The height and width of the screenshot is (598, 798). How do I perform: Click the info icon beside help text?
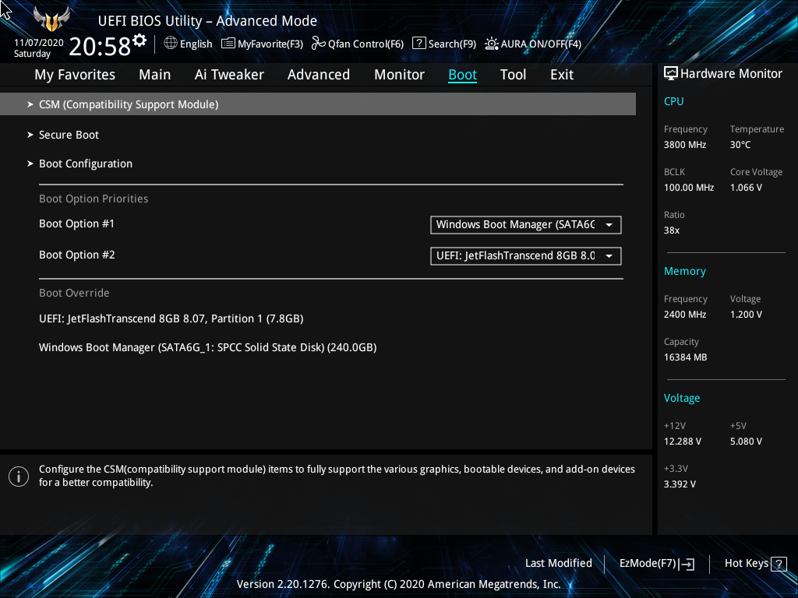coord(19,477)
